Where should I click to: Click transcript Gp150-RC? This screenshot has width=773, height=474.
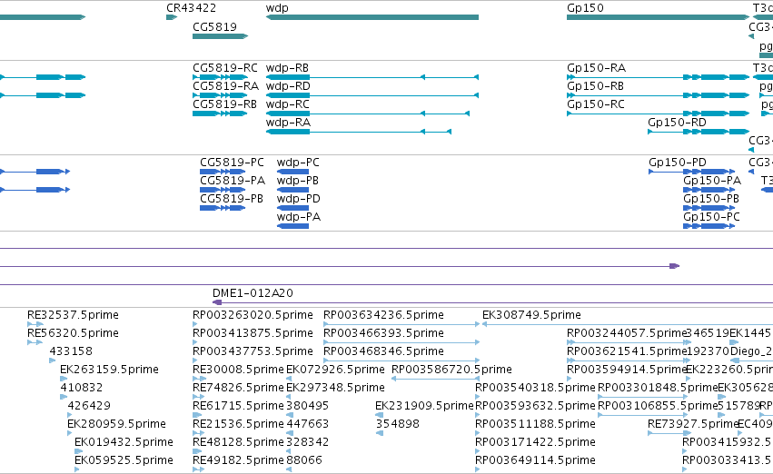point(596,104)
